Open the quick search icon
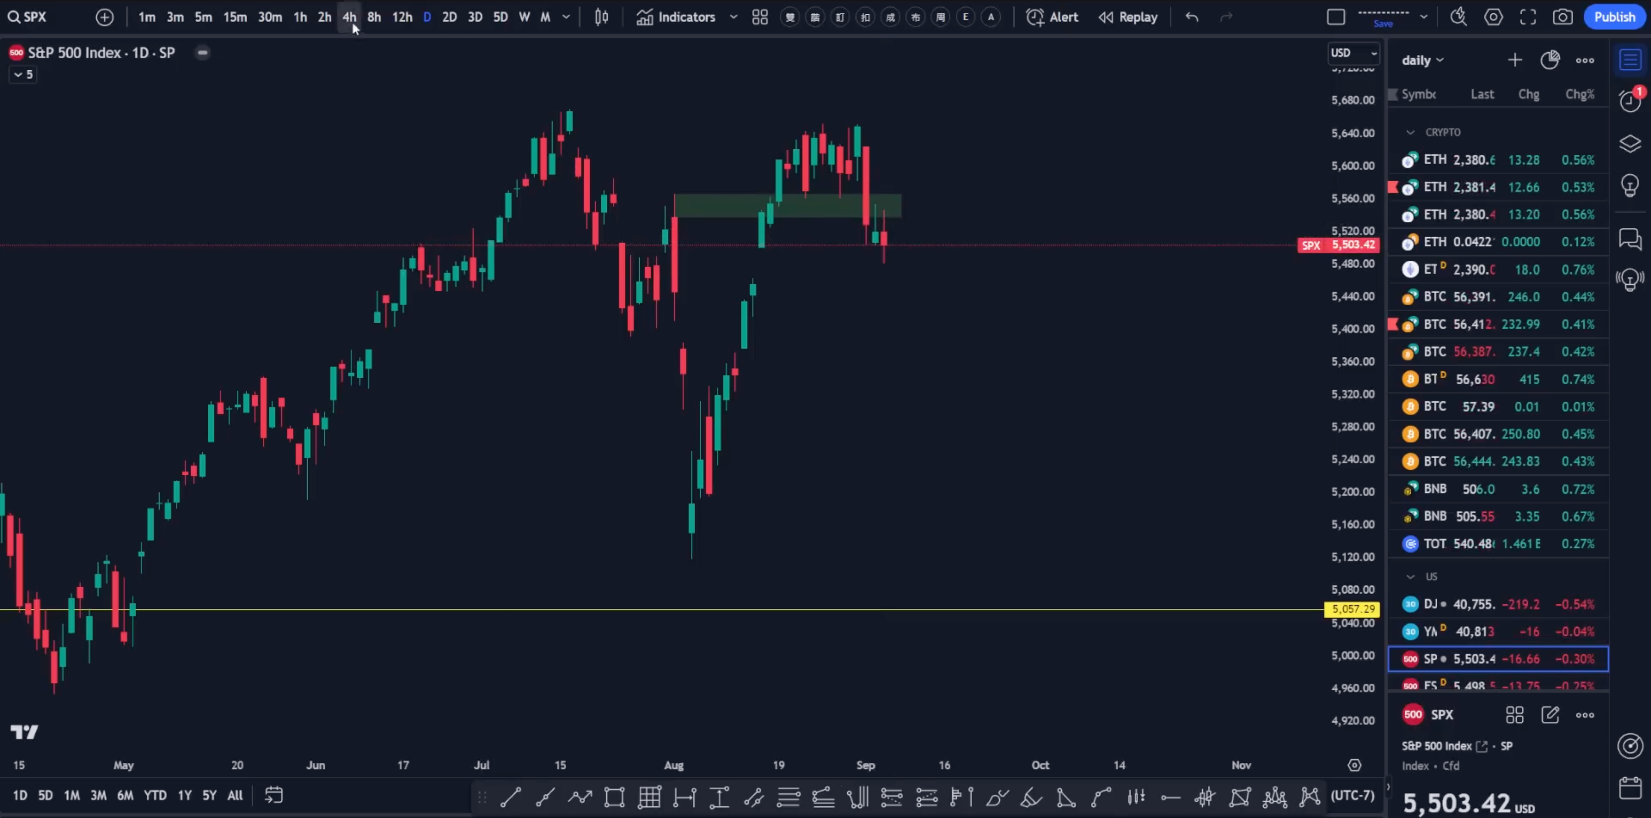The width and height of the screenshot is (1651, 818). coord(1459,17)
